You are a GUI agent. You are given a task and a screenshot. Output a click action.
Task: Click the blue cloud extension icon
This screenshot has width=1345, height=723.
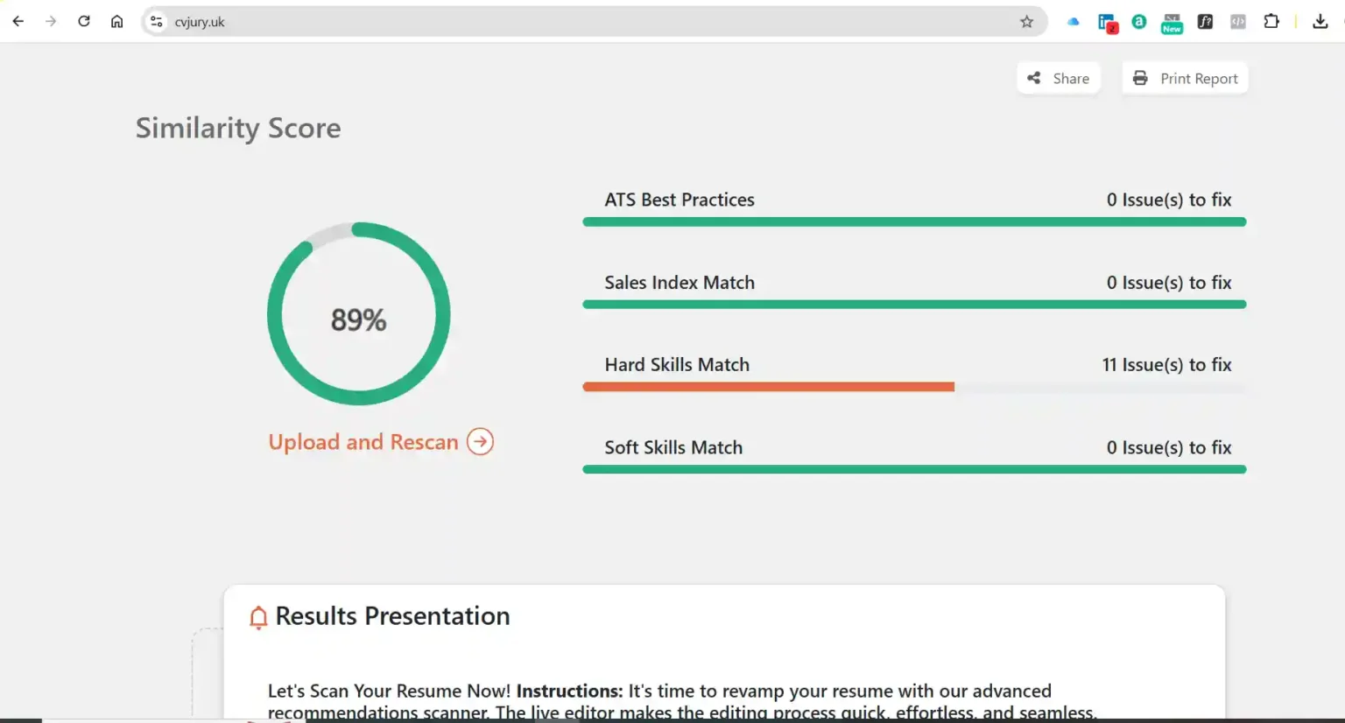(1073, 22)
